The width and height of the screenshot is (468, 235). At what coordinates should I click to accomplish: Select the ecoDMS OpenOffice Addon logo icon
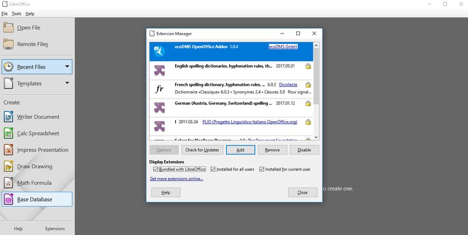[x=159, y=51]
